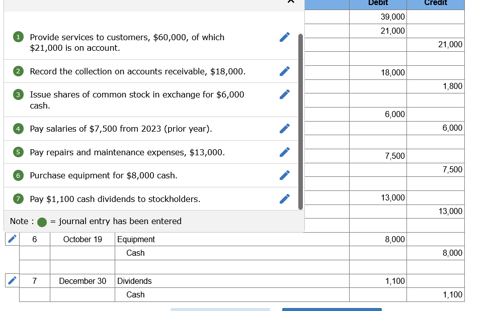This screenshot has width=491, height=311.
Task: Open transaction 2 green number badge
Action: click(x=18, y=71)
